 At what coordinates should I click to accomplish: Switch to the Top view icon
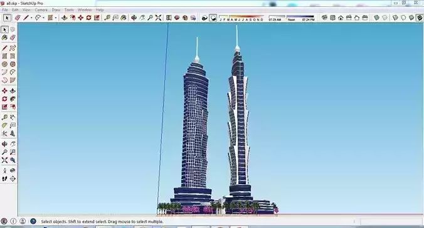click(x=332, y=18)
